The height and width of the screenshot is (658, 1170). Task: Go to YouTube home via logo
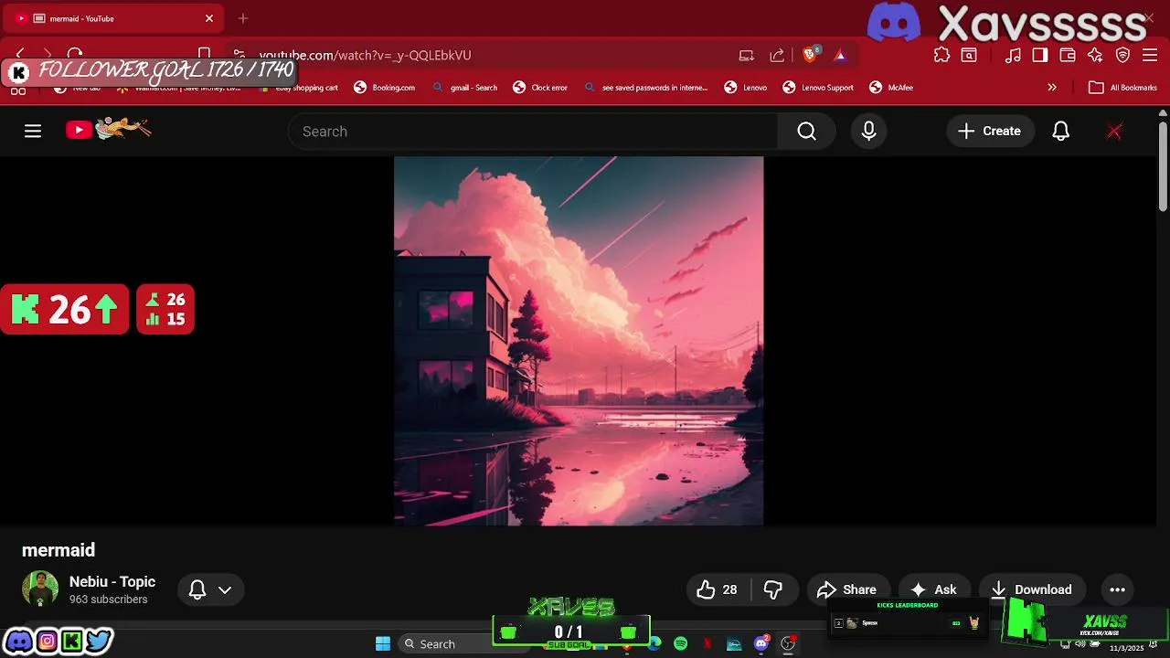tap(108, 130)
